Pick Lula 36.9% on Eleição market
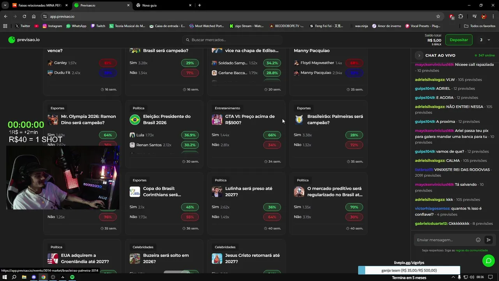 [x=190, y=135]
